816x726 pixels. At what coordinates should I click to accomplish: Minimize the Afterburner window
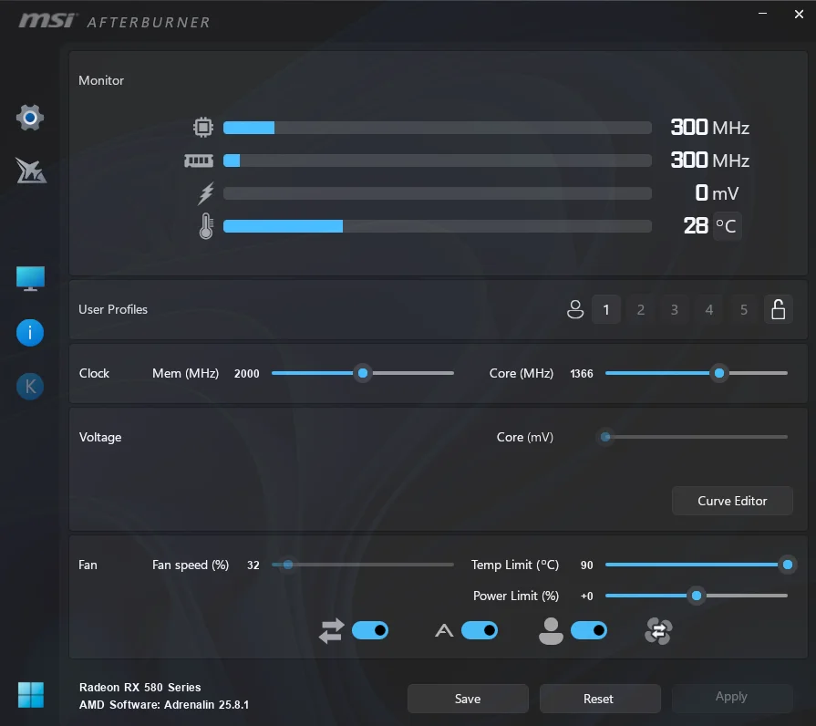tap(762, 14)
